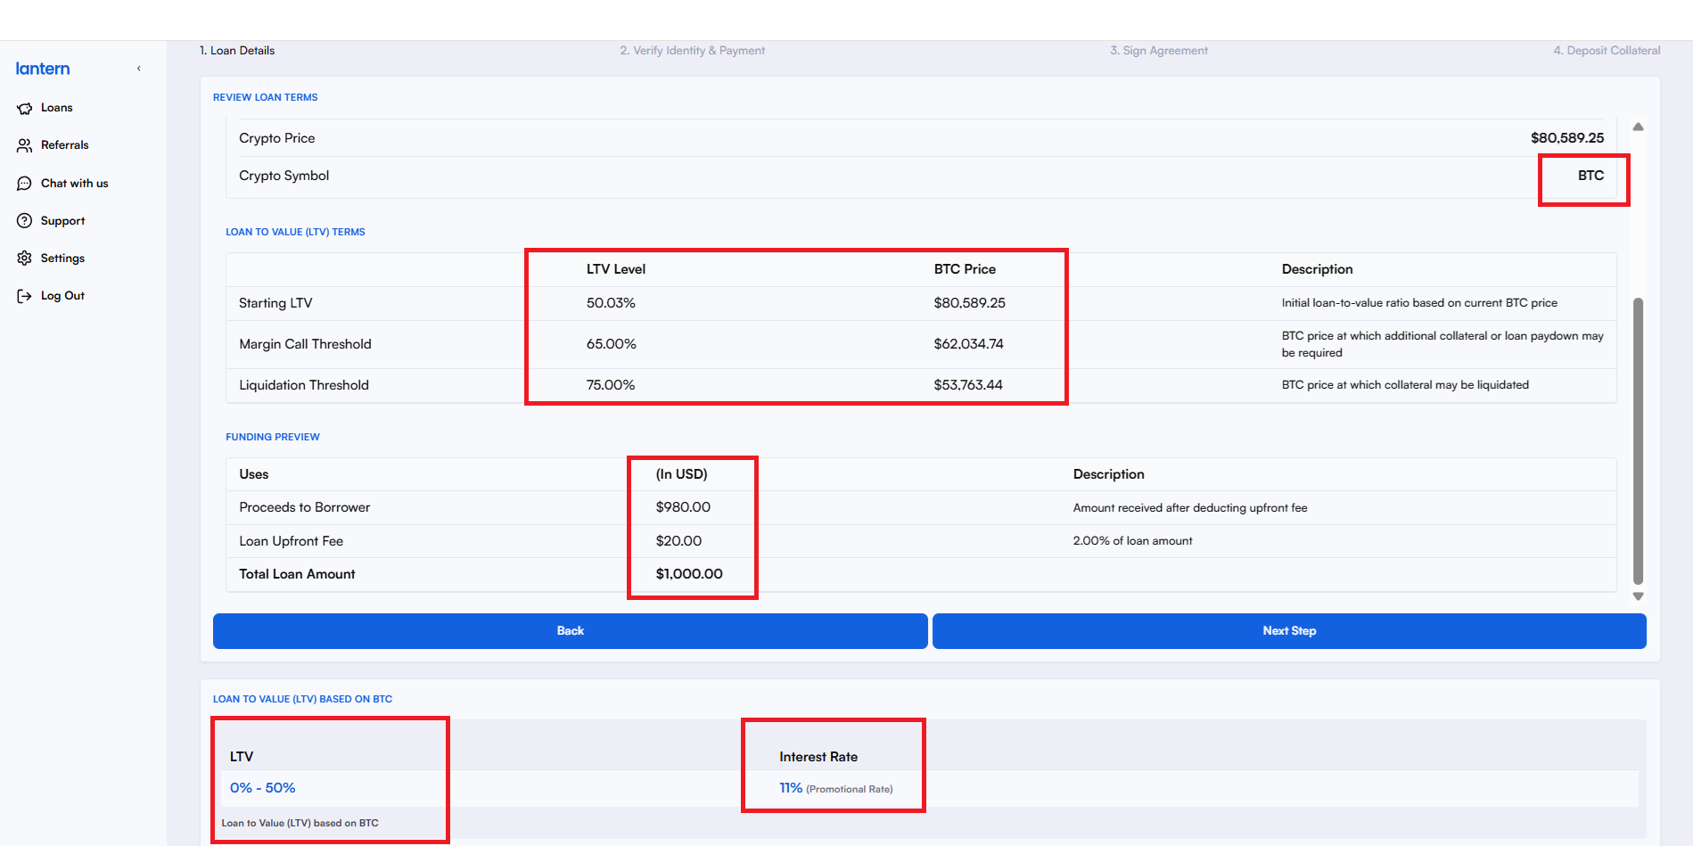Click the LOAN TO VALUE (LTV) BASED ON BTC heading

pos(302,699)
